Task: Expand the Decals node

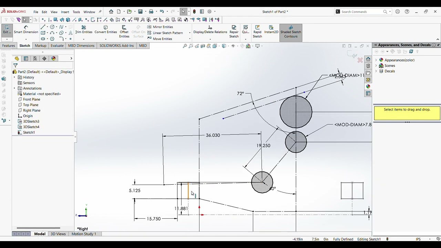Action: point(376,71)
